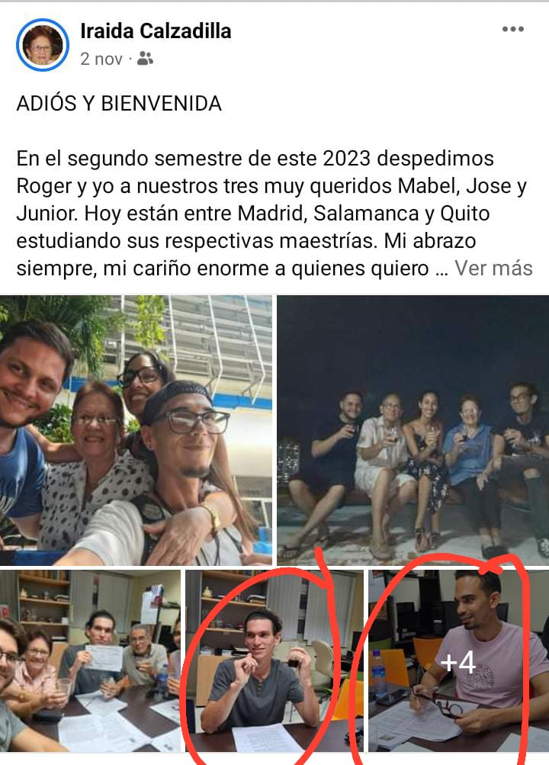Open the group selfie photo
This screenshot has width=549, height=765.
click(136, 430)
